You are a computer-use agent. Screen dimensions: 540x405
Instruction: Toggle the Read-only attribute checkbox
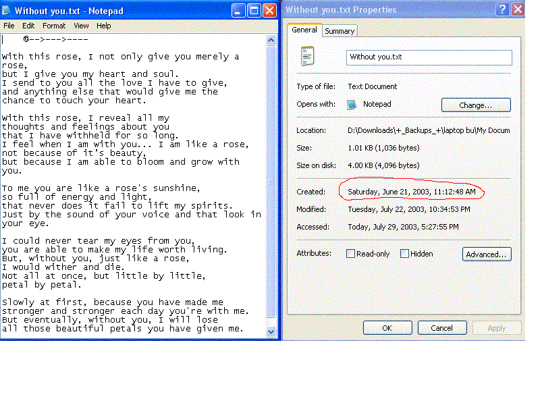[350, 254]
